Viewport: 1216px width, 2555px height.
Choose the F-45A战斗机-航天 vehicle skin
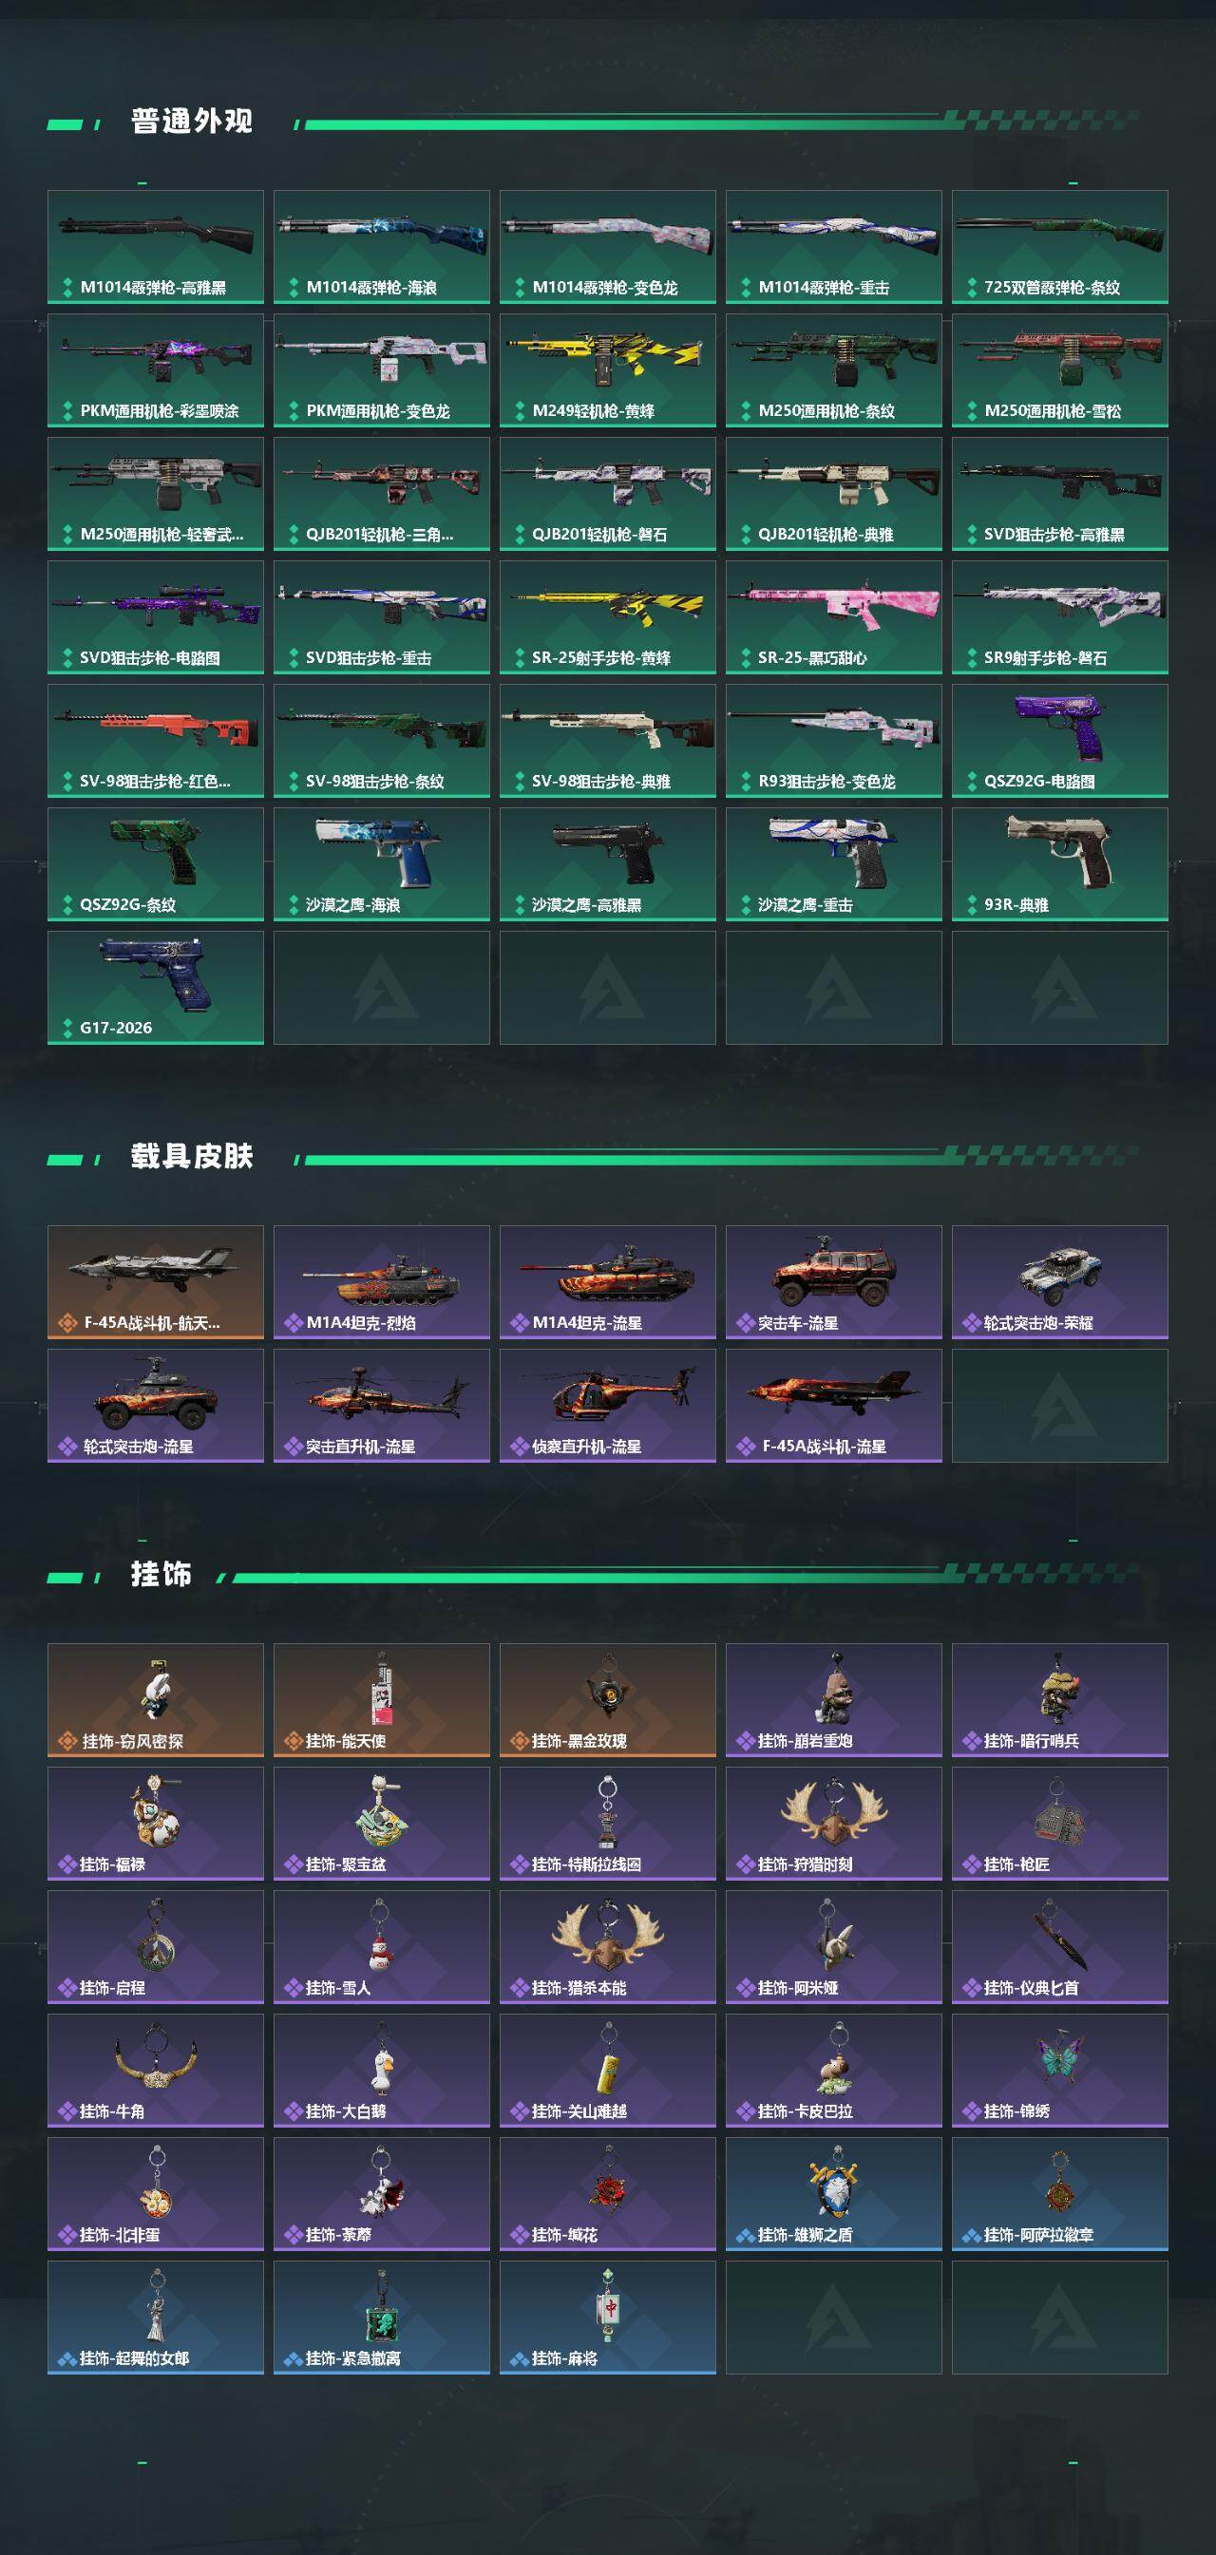(156, 1281)
